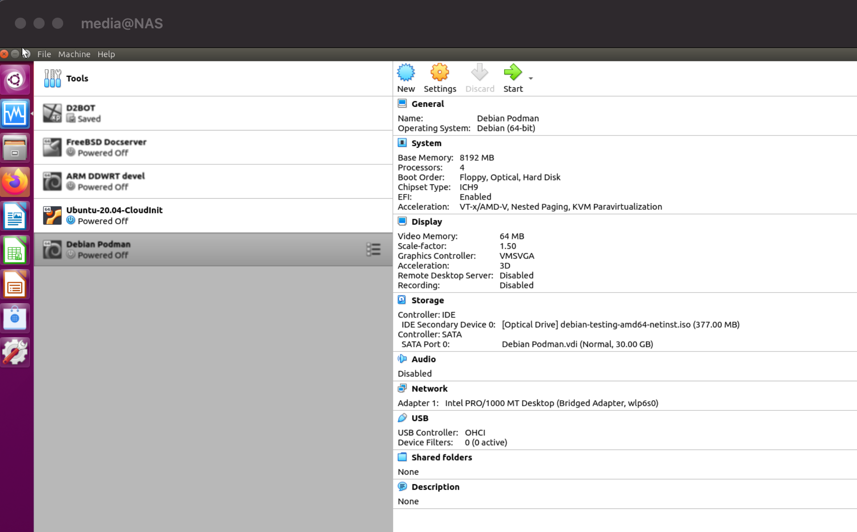Click the Floppy, Optical, Hard Disk boot order
This screenshot has width=857, height=532.
[510, 177]
